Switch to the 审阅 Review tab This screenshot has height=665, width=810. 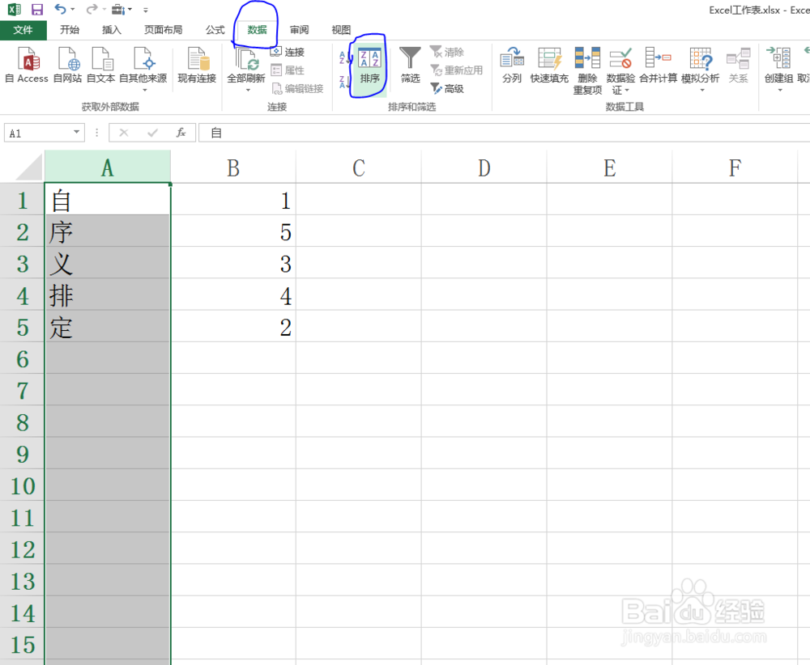299,30
